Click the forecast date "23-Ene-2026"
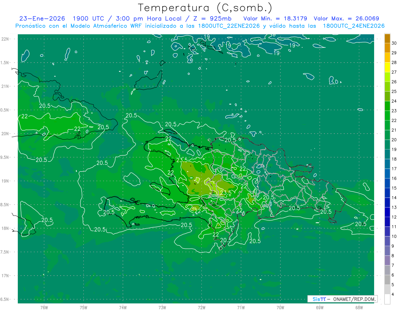Screen dimensions: 403x312 tap(42, 19)
